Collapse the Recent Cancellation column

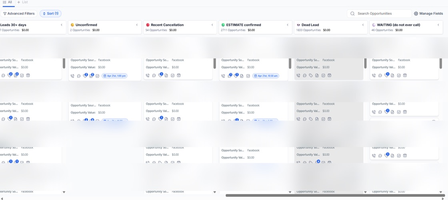pos(212,25)
